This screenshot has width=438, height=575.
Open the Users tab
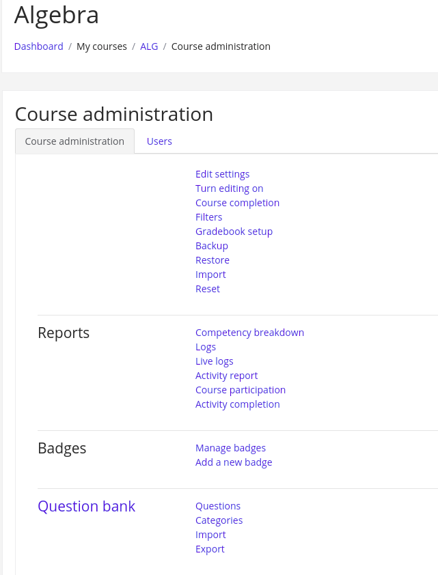(159, 141)
